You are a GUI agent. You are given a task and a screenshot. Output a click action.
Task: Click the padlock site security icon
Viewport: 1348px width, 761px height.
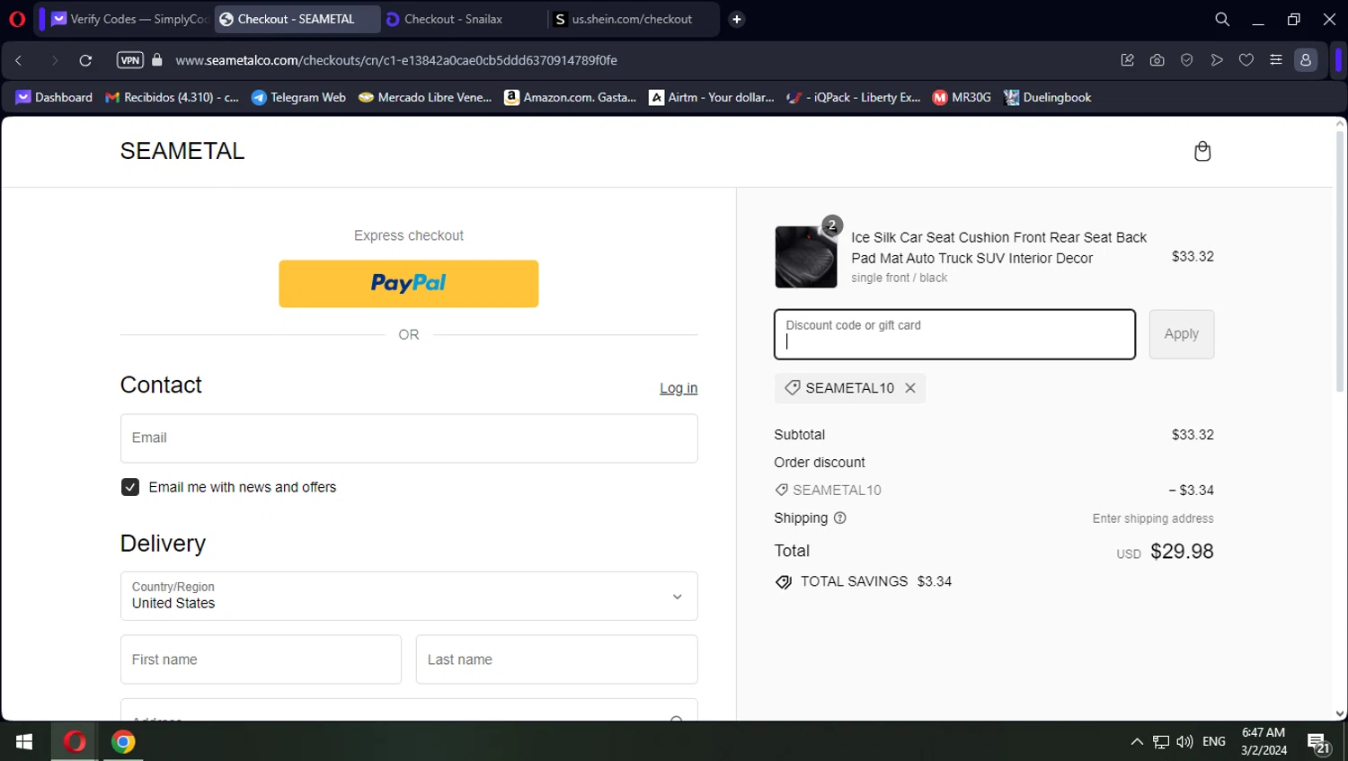[x=157, y=60]
